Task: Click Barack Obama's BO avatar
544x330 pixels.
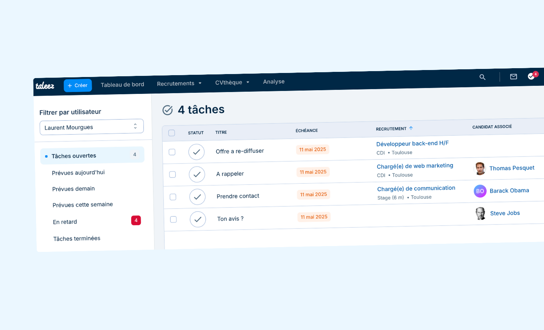Action: (480, 191)
